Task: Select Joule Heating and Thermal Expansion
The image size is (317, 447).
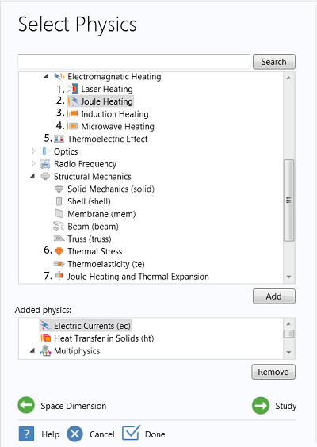Action: (138, 277)
